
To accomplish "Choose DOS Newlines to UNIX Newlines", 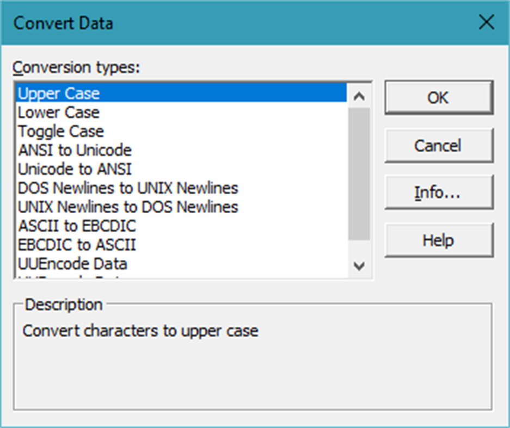I will 128,188.
